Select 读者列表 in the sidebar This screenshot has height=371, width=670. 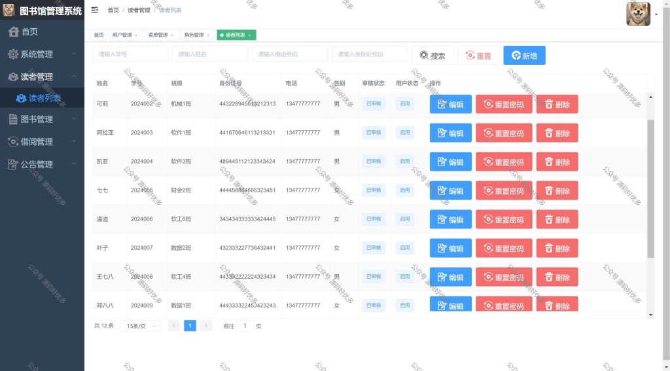point(42,98)
